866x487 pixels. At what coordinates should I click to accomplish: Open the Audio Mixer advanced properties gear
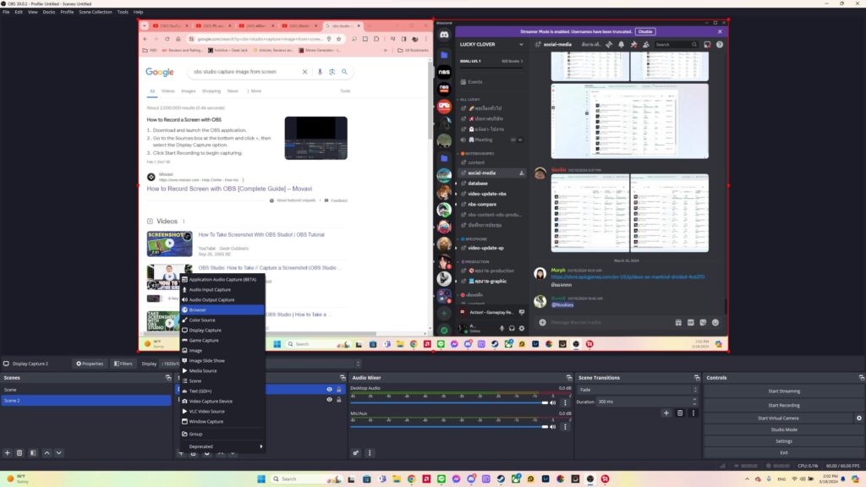[x=356, y=453]
